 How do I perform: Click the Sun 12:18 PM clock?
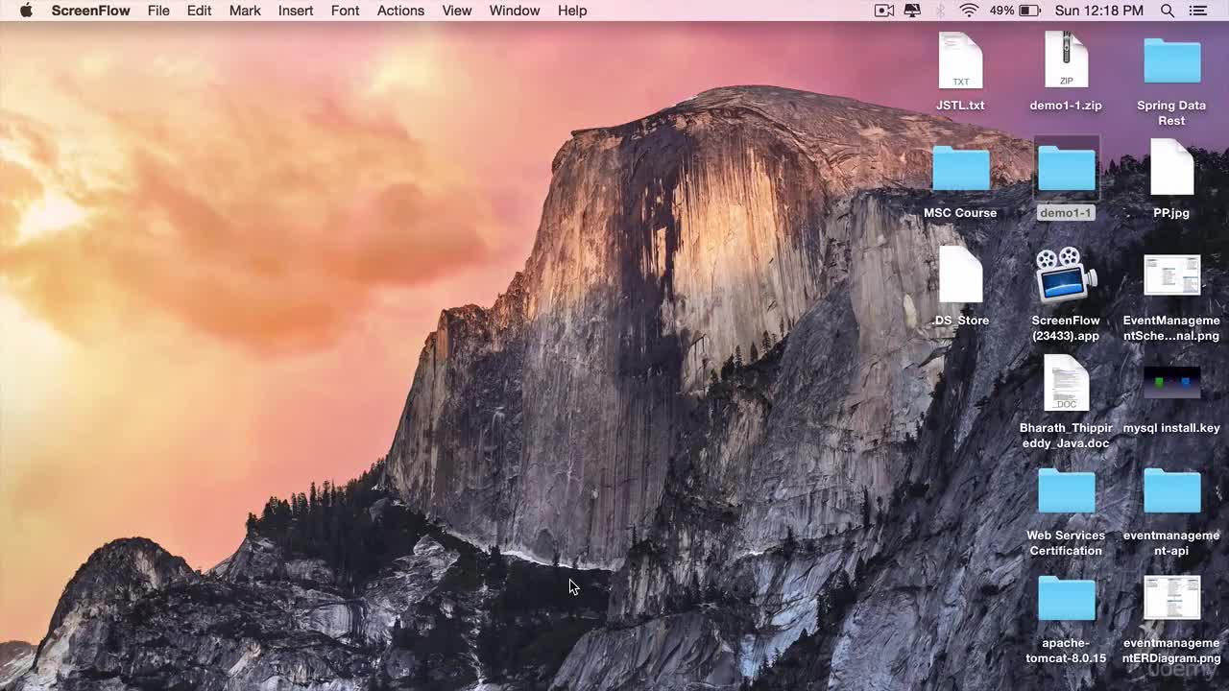tap(1099, 11)
